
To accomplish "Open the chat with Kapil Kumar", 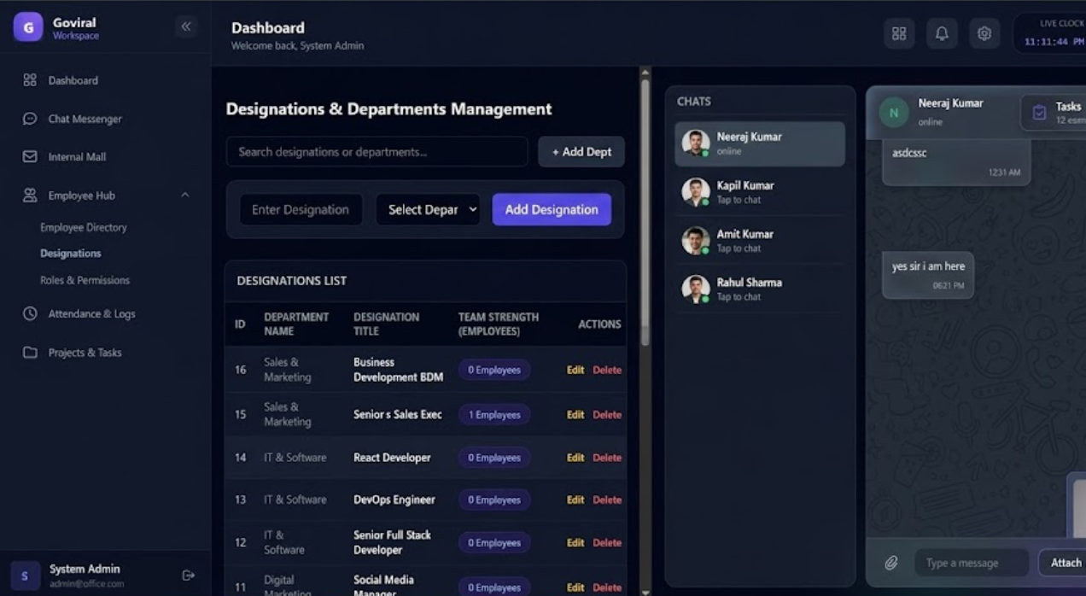I will coord(760,192).
